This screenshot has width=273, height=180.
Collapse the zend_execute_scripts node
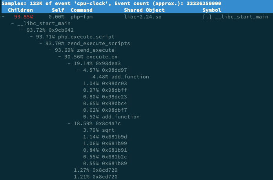41,44
